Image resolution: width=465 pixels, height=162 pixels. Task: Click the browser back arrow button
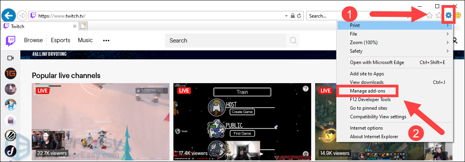9,16
